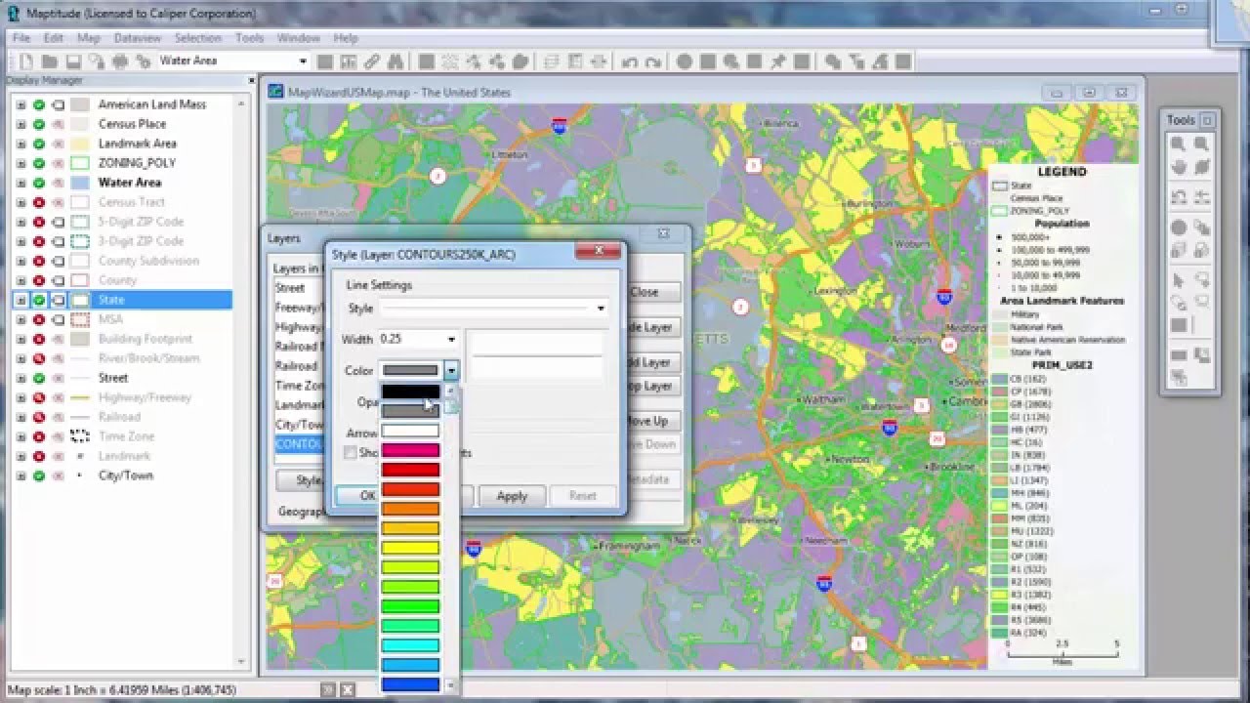Click the X icon in the status bar
The image size is (1250, 703).
coord(347,690)
